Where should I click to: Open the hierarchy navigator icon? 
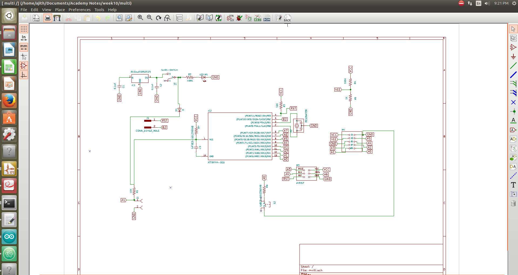180,18
